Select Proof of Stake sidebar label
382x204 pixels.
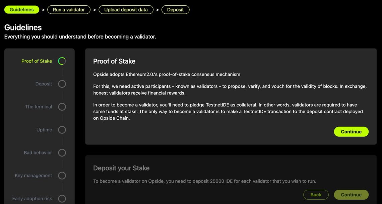coord(37,61)
